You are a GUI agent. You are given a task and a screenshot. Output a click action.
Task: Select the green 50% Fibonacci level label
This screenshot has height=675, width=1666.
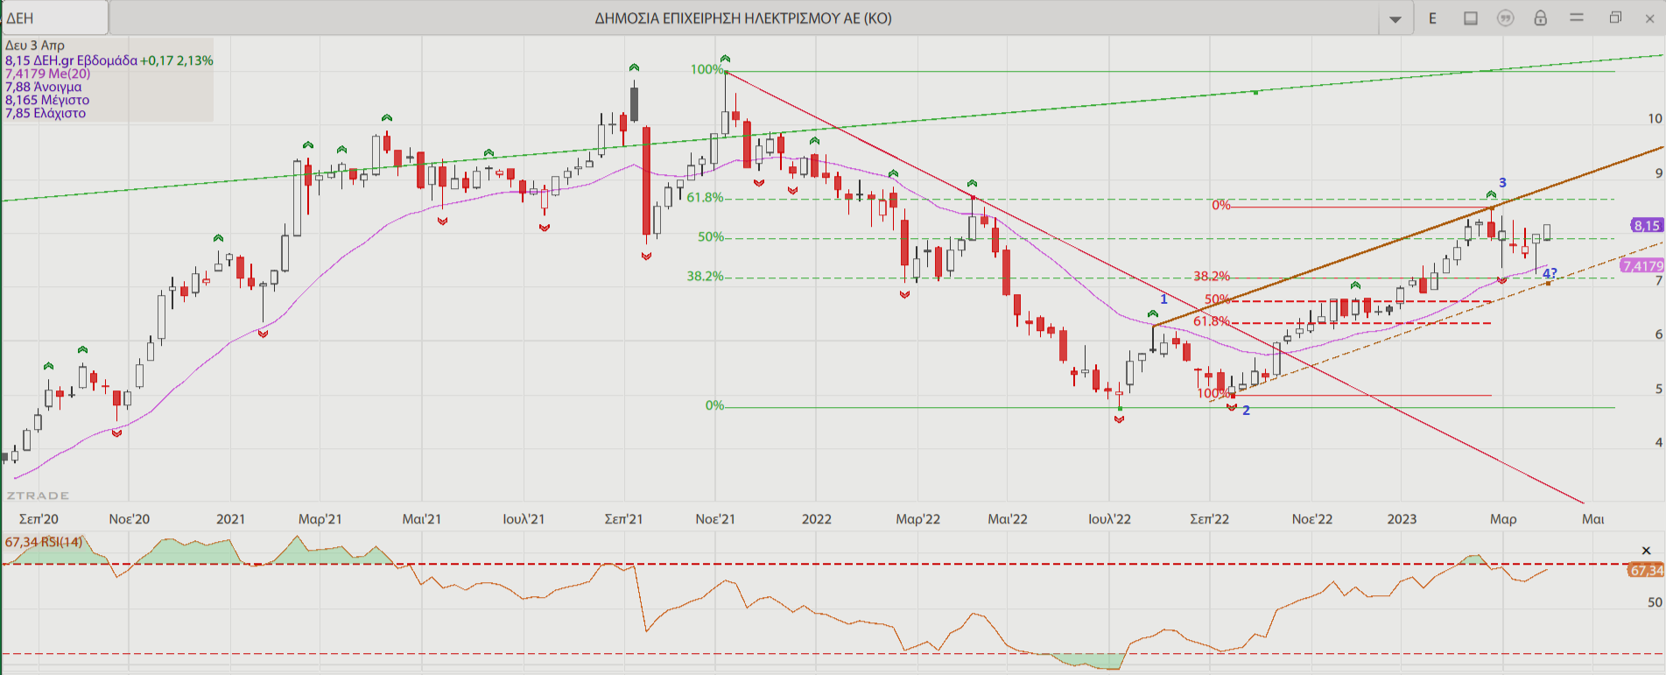711,236
